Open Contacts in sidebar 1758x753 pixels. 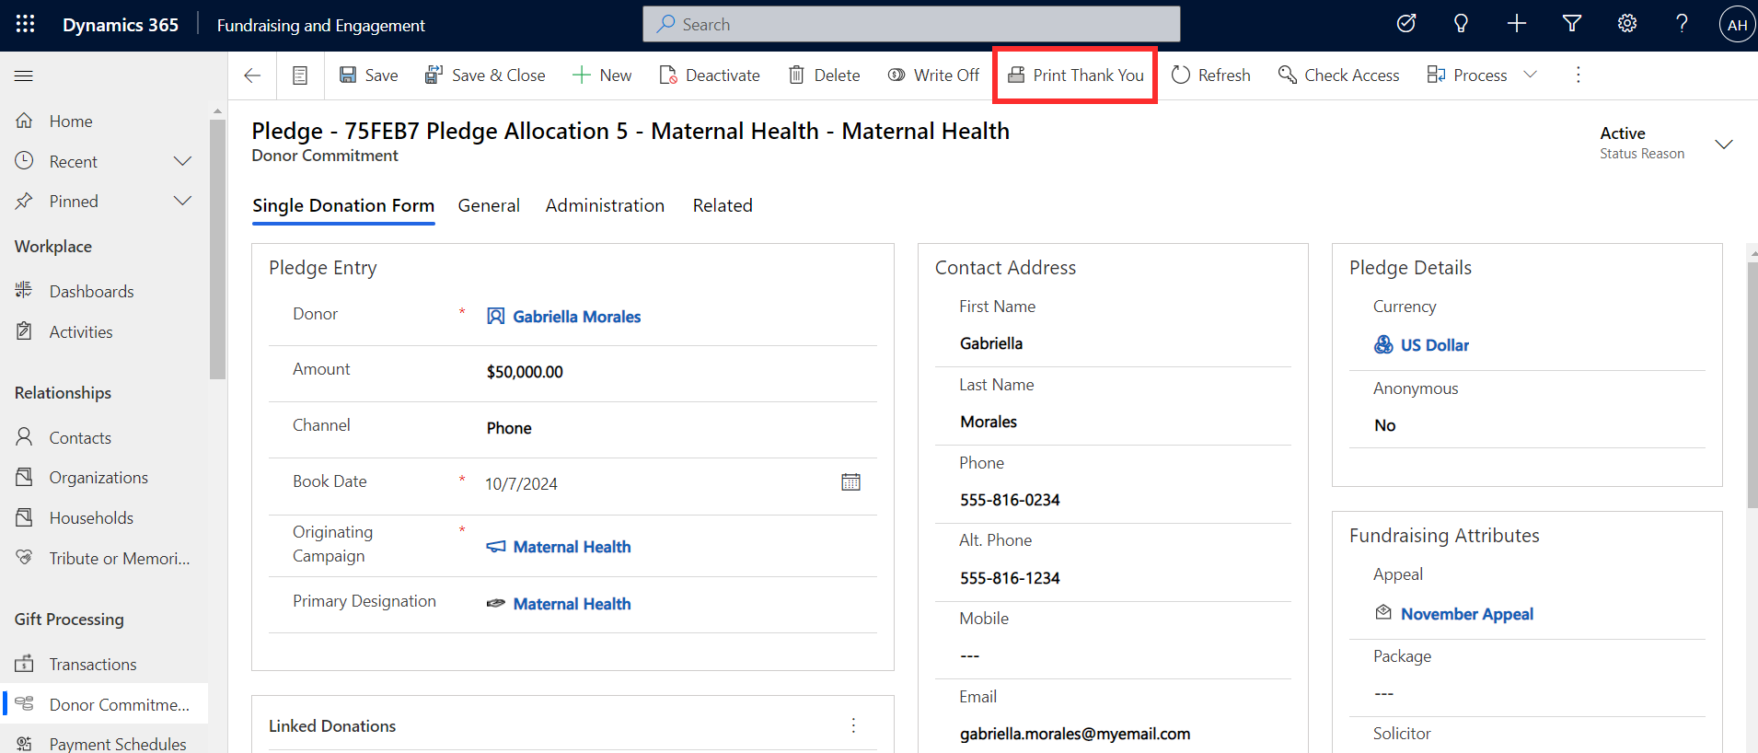[104, 437]
